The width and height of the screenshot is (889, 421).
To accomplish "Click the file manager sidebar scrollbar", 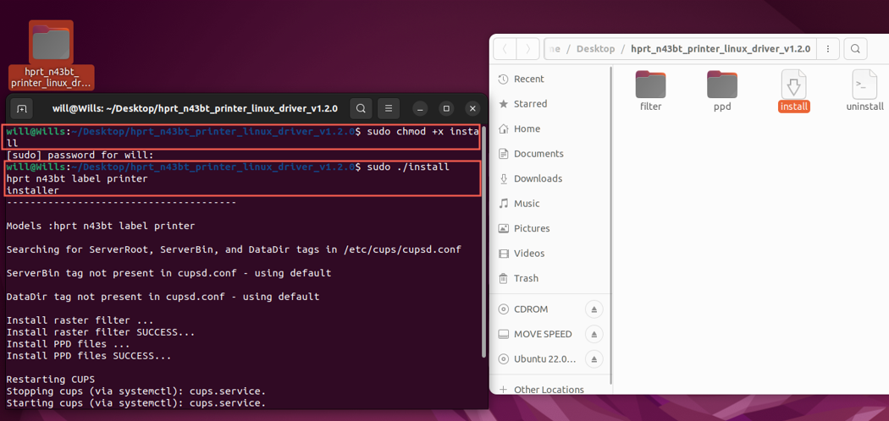I will point(611,227).
